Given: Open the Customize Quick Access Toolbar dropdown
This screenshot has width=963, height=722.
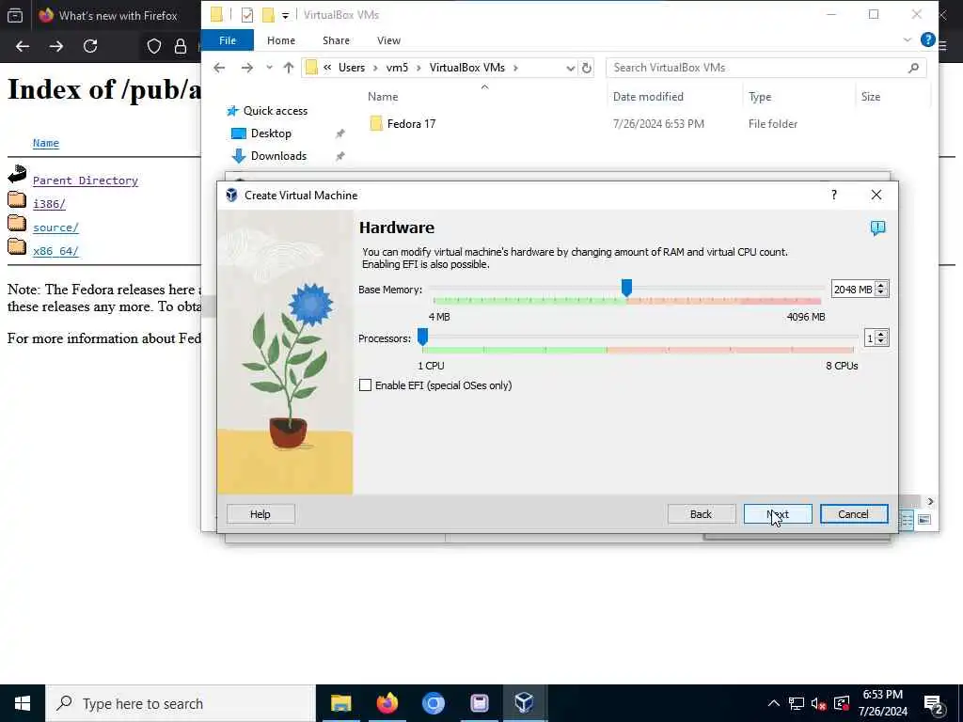Looking at the screenshot, I should coord(285,15).
